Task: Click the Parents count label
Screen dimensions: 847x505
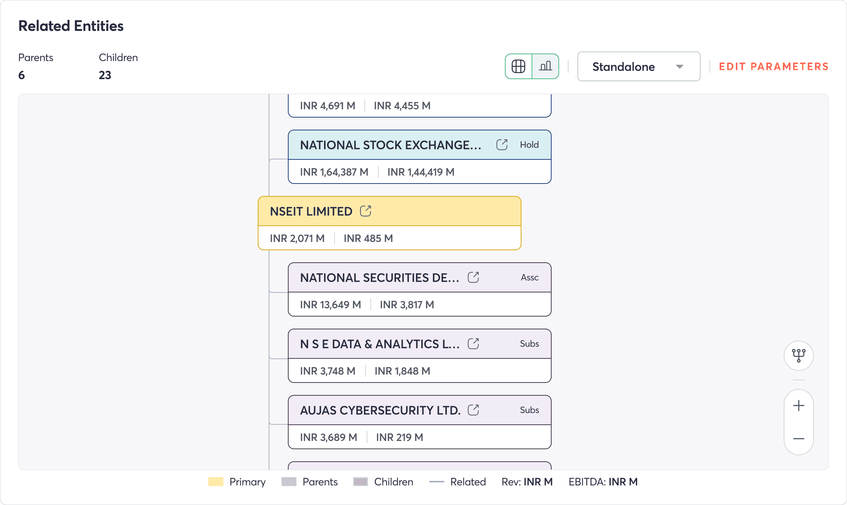Action: 36,58
